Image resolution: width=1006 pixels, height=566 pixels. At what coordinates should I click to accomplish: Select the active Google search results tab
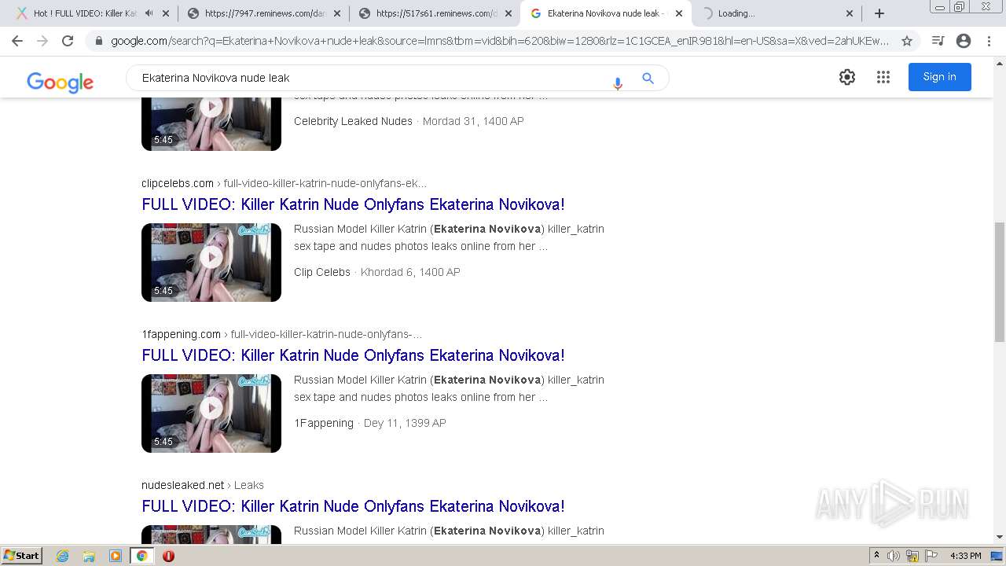605,13
